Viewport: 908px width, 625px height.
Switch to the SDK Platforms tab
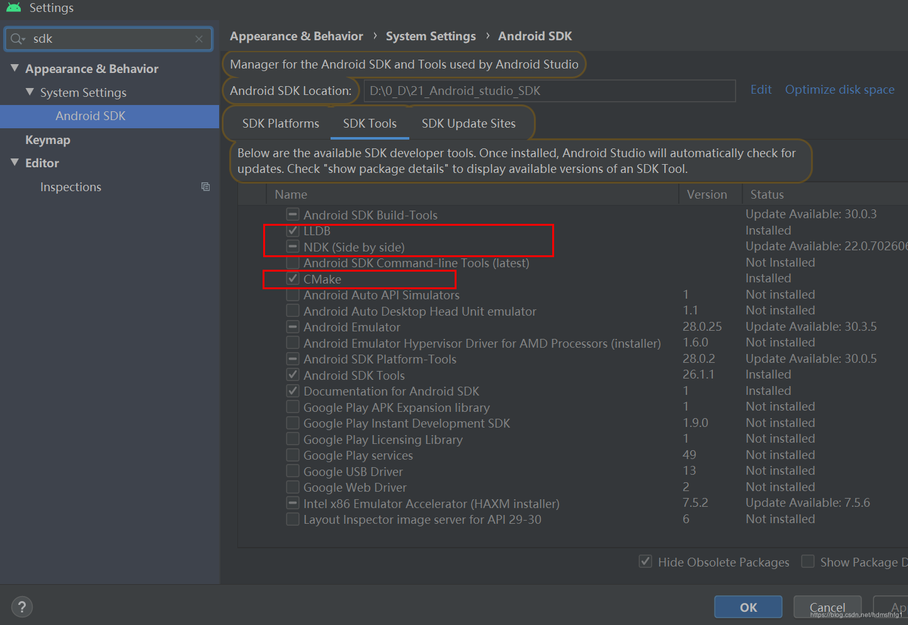click(281, 124)
